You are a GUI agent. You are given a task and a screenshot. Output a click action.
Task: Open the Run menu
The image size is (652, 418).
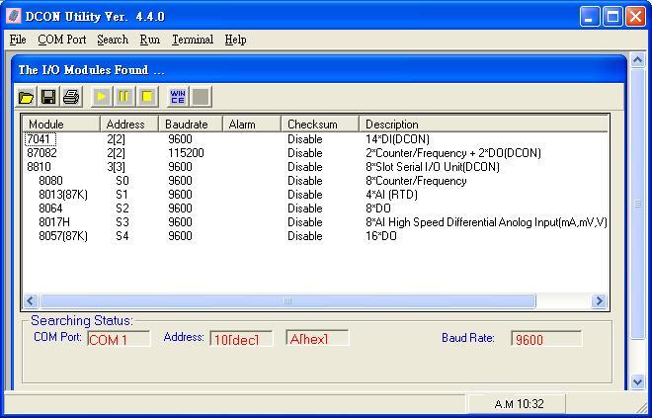pyautogui.click(x=150, y=40)
